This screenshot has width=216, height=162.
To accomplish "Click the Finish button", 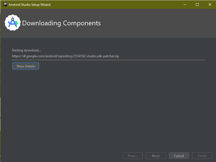I will point(202,156).
